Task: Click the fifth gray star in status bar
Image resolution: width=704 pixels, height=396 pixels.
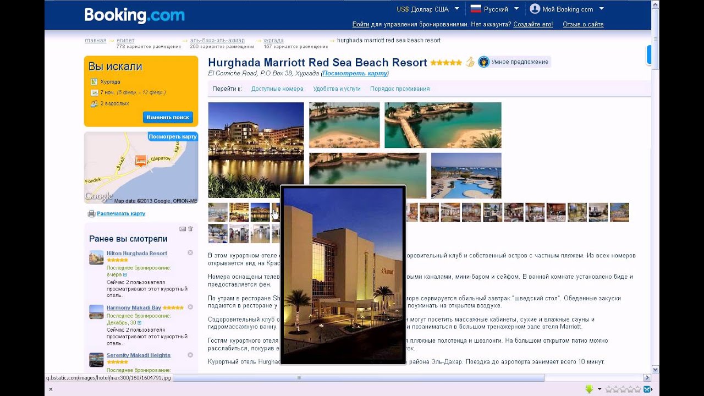Action: click(637, 389)
